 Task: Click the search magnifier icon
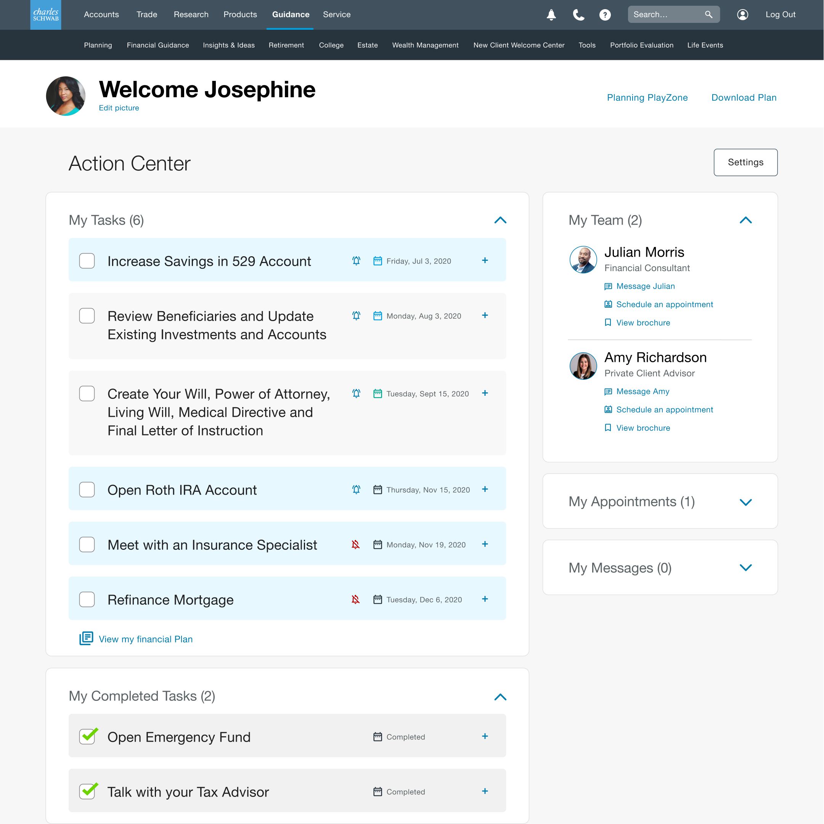pyautogui.click(x=708, y=14)
